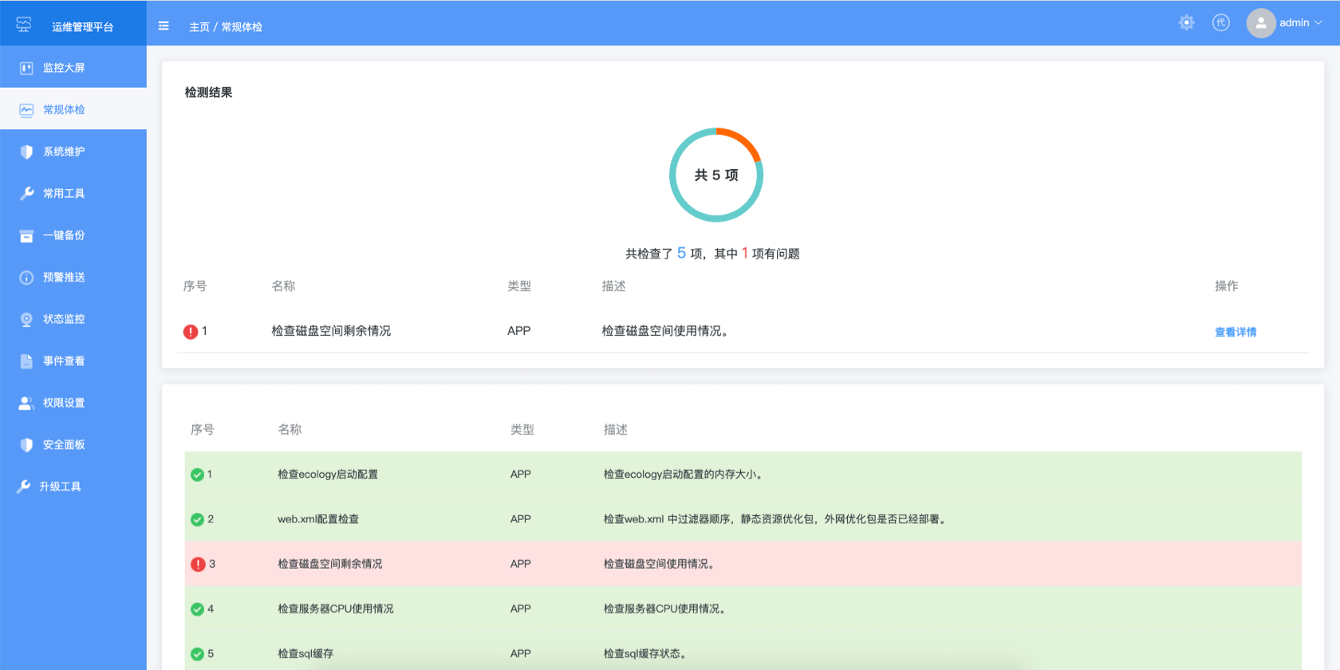Screen dimensions: 1340x670
Task: Click the circled 代 icon in the header
Action: (x=1221, y=22)
